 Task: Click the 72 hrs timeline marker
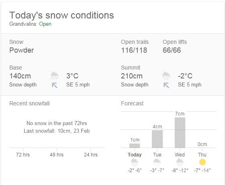[23, 155]
